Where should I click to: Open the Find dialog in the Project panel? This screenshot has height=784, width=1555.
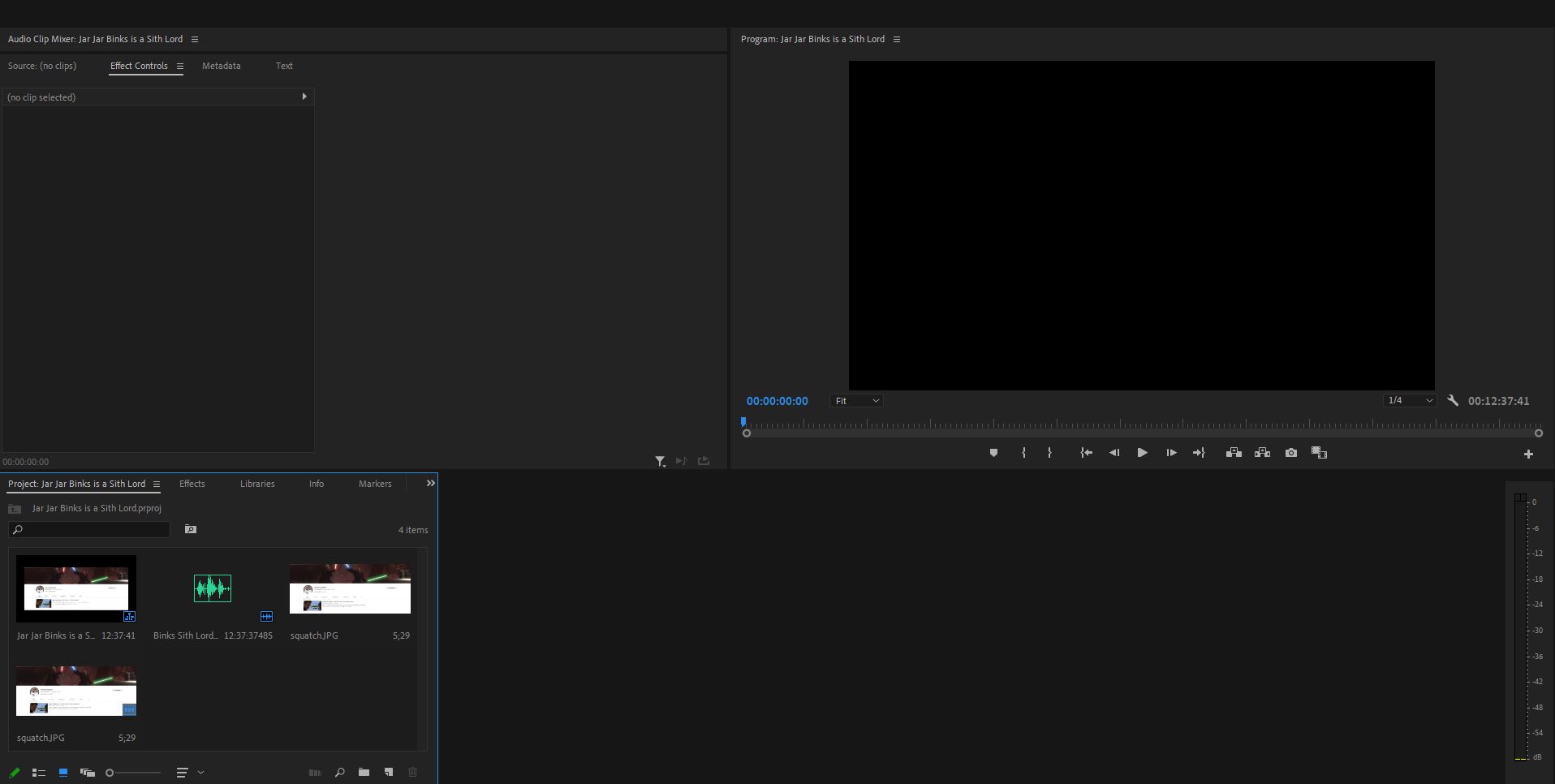tap(338, 772)
